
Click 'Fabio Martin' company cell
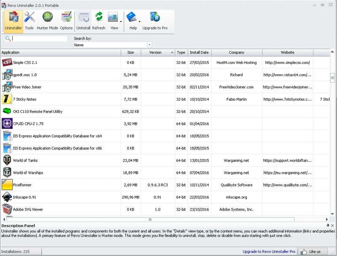pos(236,99)
